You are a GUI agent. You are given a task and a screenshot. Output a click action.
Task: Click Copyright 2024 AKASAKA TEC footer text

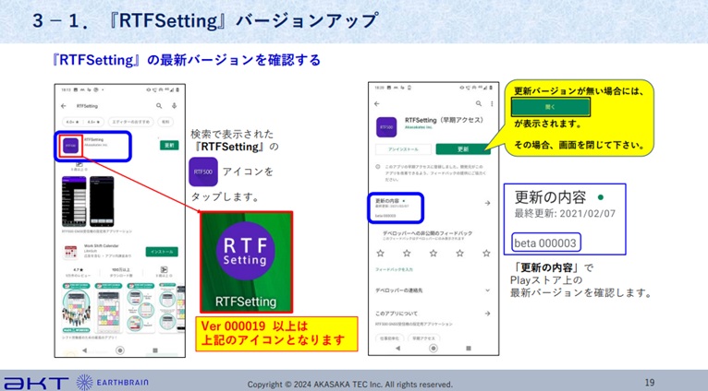pos(350,385)
